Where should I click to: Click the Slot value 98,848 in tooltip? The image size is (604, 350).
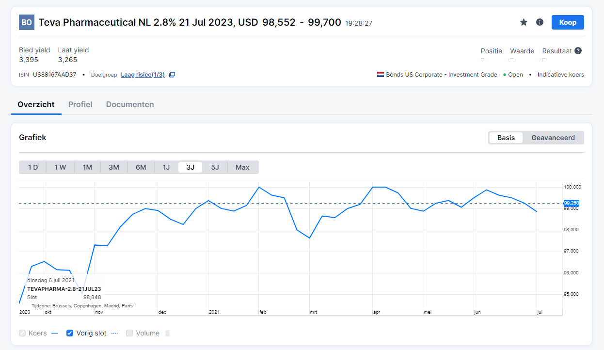[x=92, y=297]
